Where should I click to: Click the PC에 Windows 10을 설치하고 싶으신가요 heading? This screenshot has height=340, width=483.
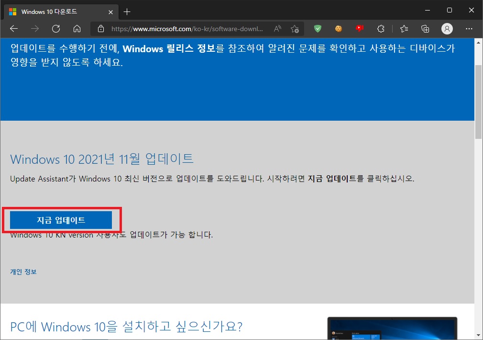coord(126,327)
